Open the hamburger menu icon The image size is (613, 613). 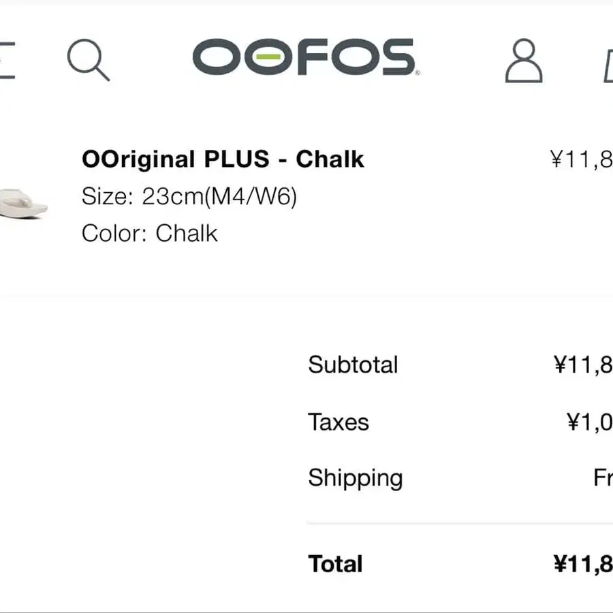7,61
